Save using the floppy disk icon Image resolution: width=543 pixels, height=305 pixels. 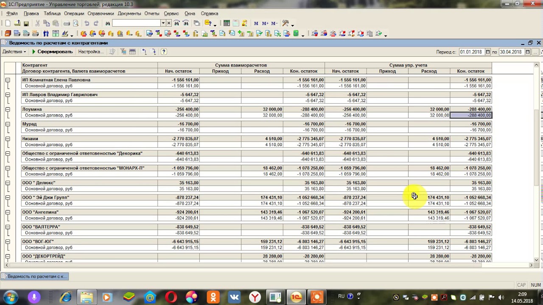pyautogui.click(x=26, y=23)
